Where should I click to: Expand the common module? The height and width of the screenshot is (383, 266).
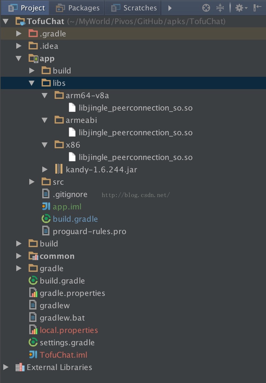(19, 256)
